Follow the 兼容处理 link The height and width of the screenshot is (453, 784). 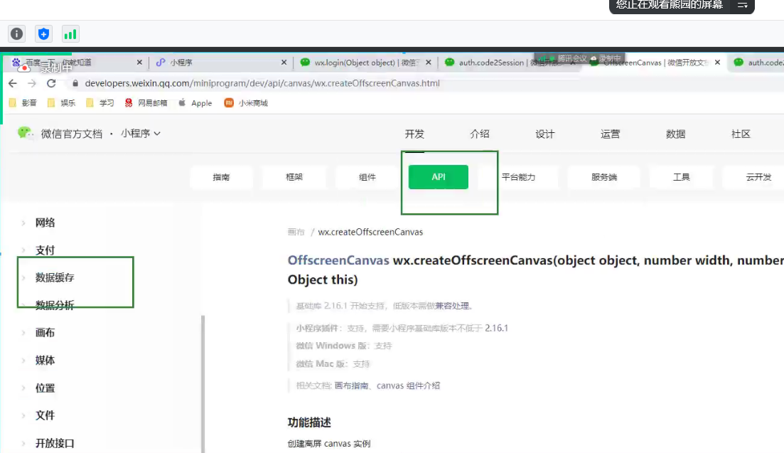pyautogui.click(x=452, y=306)
